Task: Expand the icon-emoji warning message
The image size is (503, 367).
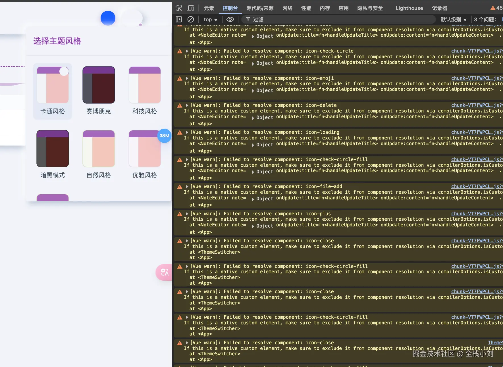Action: click(187, 78)
